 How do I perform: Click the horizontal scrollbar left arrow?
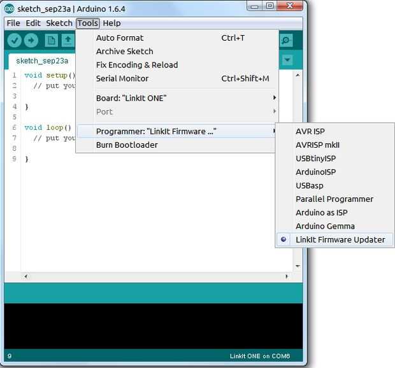25,276
